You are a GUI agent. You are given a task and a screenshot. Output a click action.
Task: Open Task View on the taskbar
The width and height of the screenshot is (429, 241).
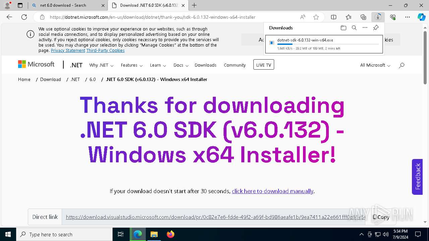(121, 234)
